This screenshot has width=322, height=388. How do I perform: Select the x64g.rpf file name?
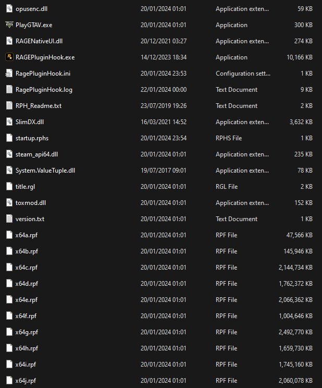tap(27, 332)
